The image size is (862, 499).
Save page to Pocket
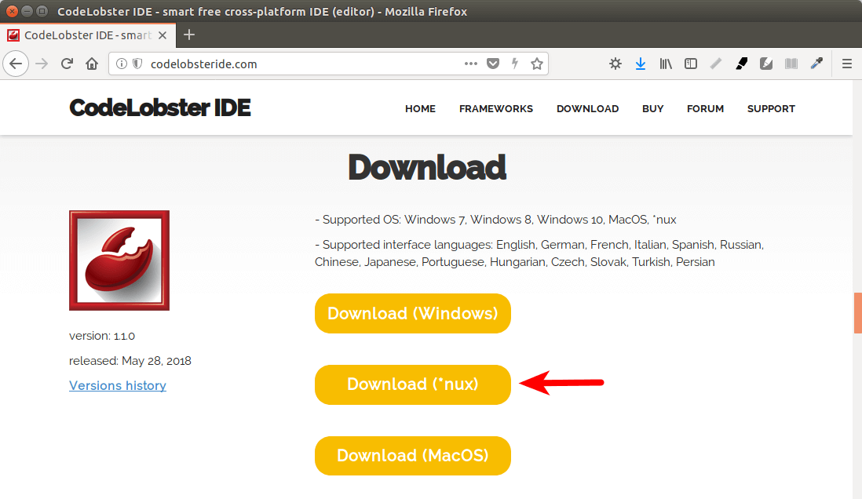pos(493,64)
